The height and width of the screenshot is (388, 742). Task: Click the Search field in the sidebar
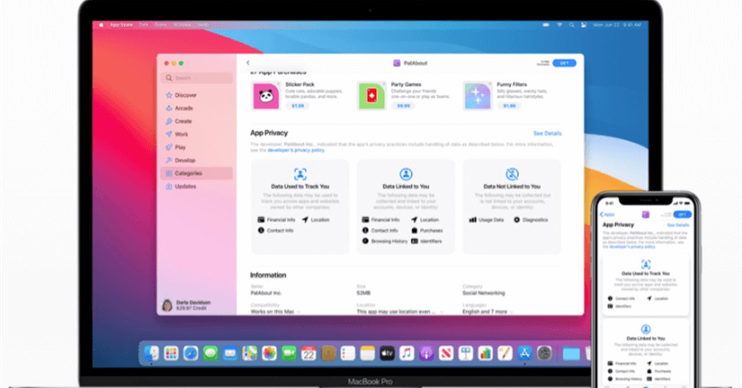point(196,78)
